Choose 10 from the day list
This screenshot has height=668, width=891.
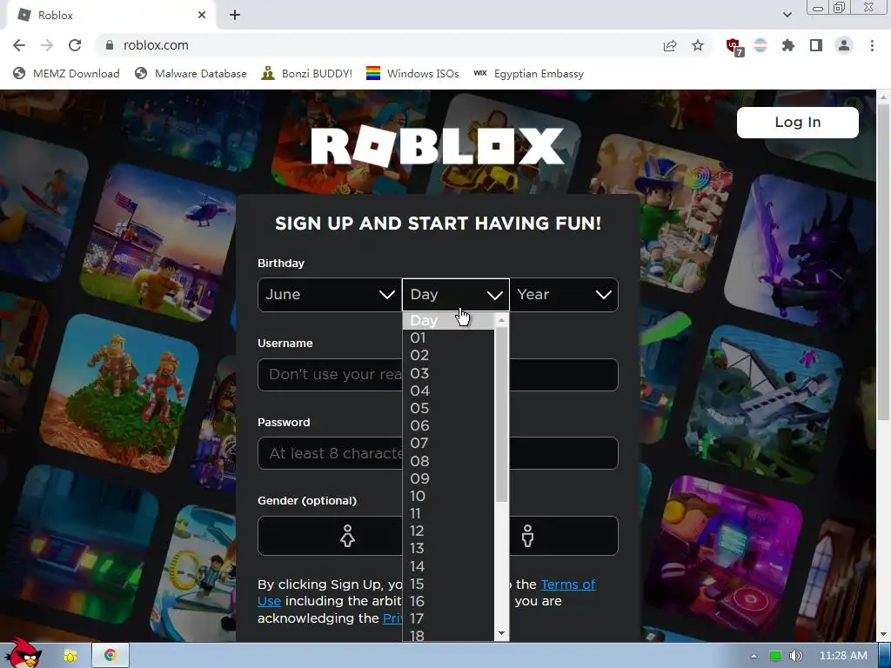coord(448,497)
